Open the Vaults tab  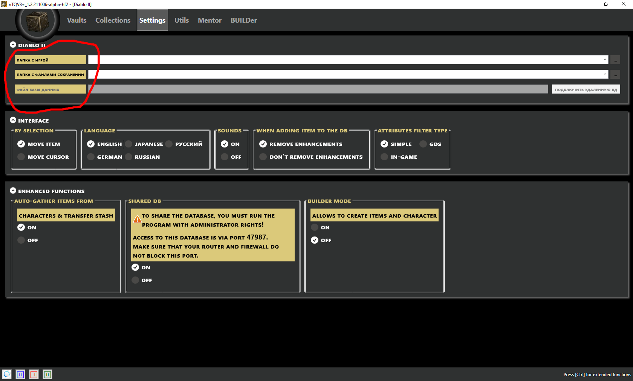pos(77,20)
